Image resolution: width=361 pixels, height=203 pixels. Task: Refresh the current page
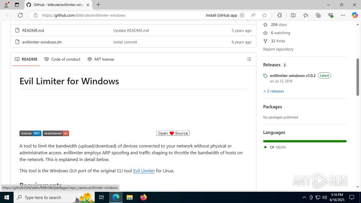(x=20, y=15)
